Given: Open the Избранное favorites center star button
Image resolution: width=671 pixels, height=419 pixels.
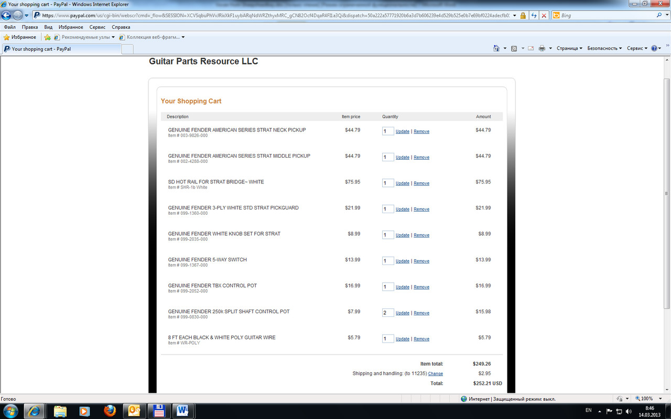Looking at the screenshot, I should point(20,37).
